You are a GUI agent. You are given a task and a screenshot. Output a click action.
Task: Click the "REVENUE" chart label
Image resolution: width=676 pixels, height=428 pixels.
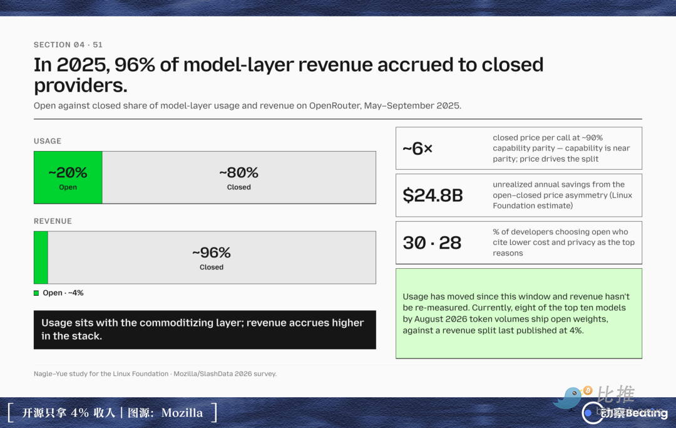coord(53,221)
